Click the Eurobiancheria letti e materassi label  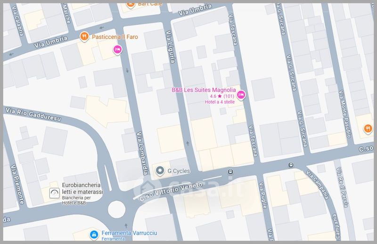click(x=82, y=189)
